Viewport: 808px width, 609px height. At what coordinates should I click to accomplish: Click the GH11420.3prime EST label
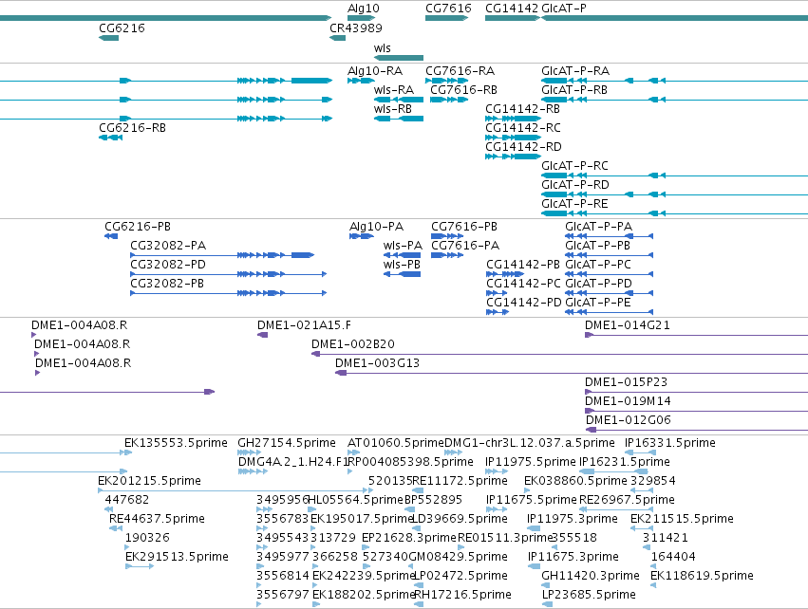[x=591, y=576]
